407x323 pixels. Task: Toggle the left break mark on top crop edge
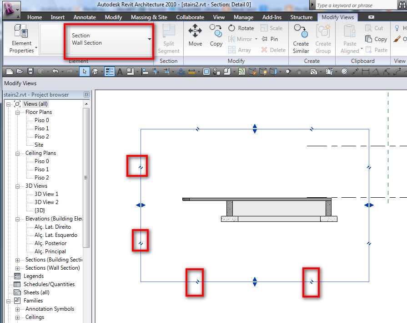pyautogui.click(x=197, y=129)
